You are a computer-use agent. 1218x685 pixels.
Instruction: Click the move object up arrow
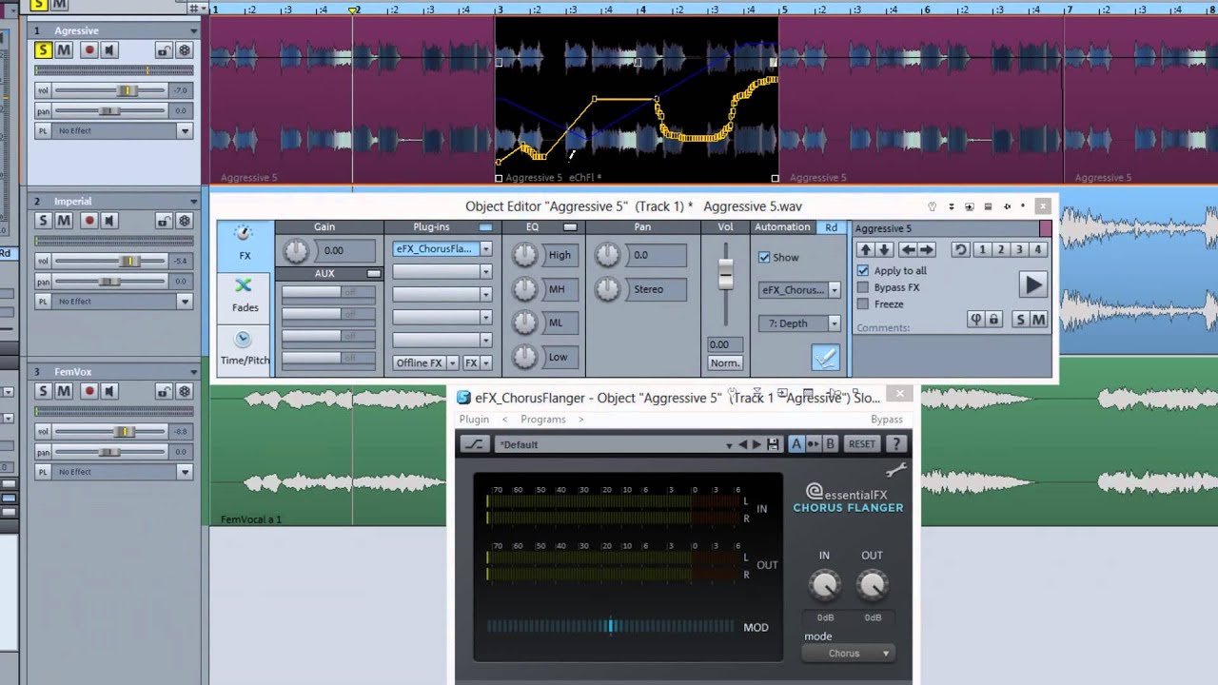[865, 249]
